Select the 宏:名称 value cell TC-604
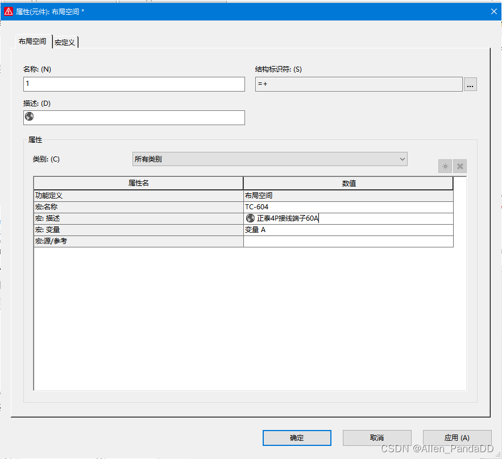Screen dimensions: 502x459 click(x=348, y=207)
